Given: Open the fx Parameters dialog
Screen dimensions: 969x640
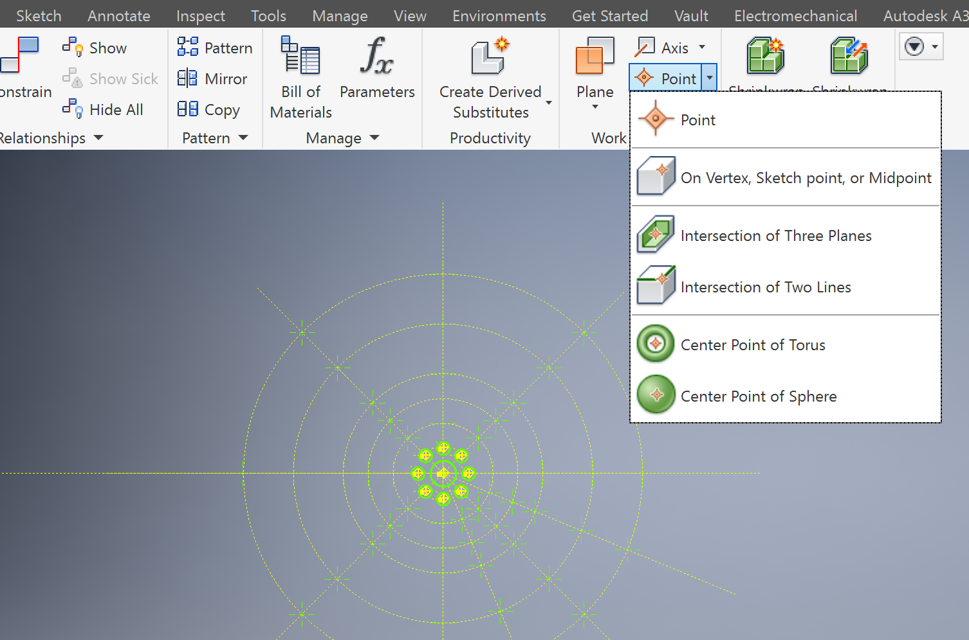Looking at the screenshot, I should point(377,68).
